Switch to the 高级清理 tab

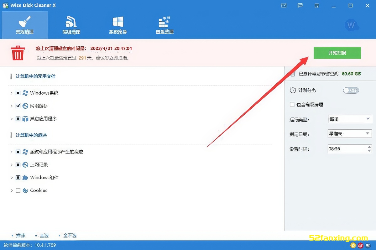71,25
